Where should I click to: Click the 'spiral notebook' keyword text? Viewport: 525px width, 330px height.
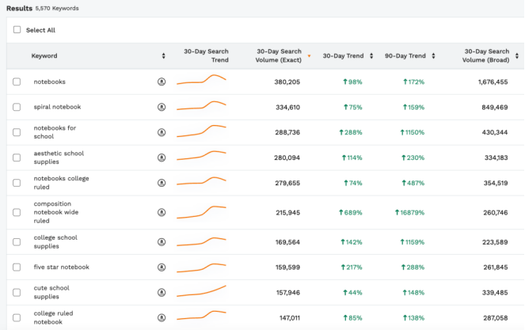pyautogui.click(x=57, y=107)
